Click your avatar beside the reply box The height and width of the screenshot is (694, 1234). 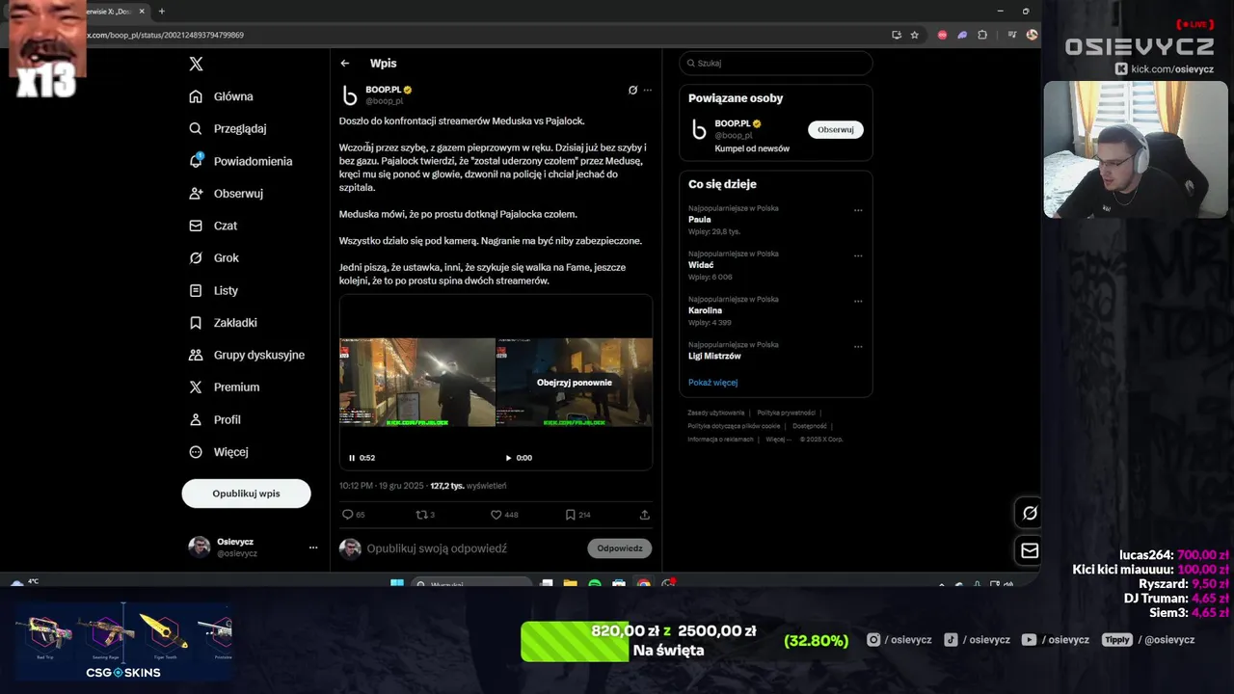coord(350,548)
